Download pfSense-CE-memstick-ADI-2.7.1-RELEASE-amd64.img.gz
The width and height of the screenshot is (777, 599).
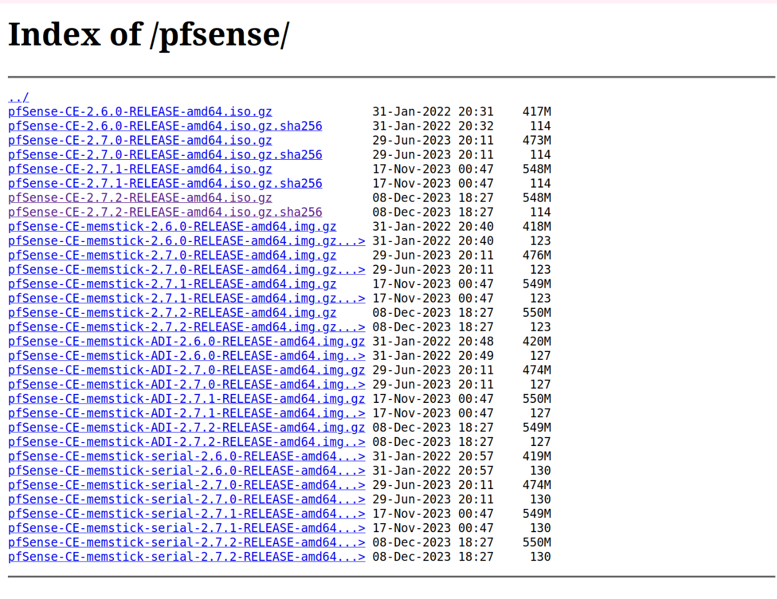click(187, 399)
